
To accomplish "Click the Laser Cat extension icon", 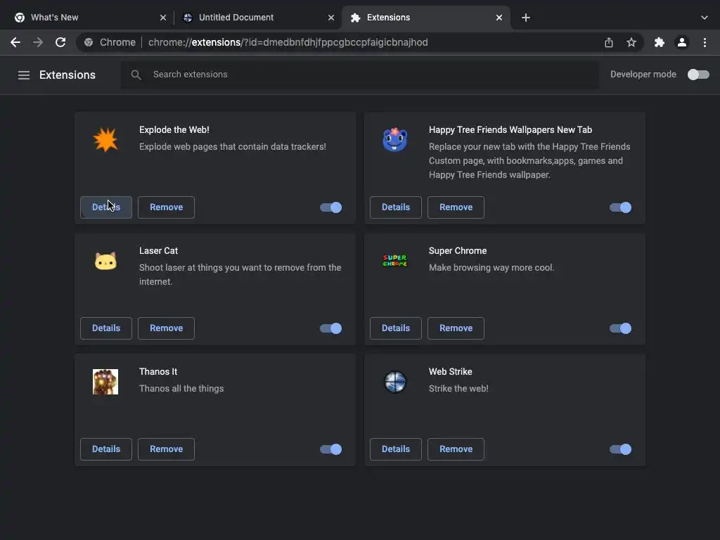I will 105,261.
